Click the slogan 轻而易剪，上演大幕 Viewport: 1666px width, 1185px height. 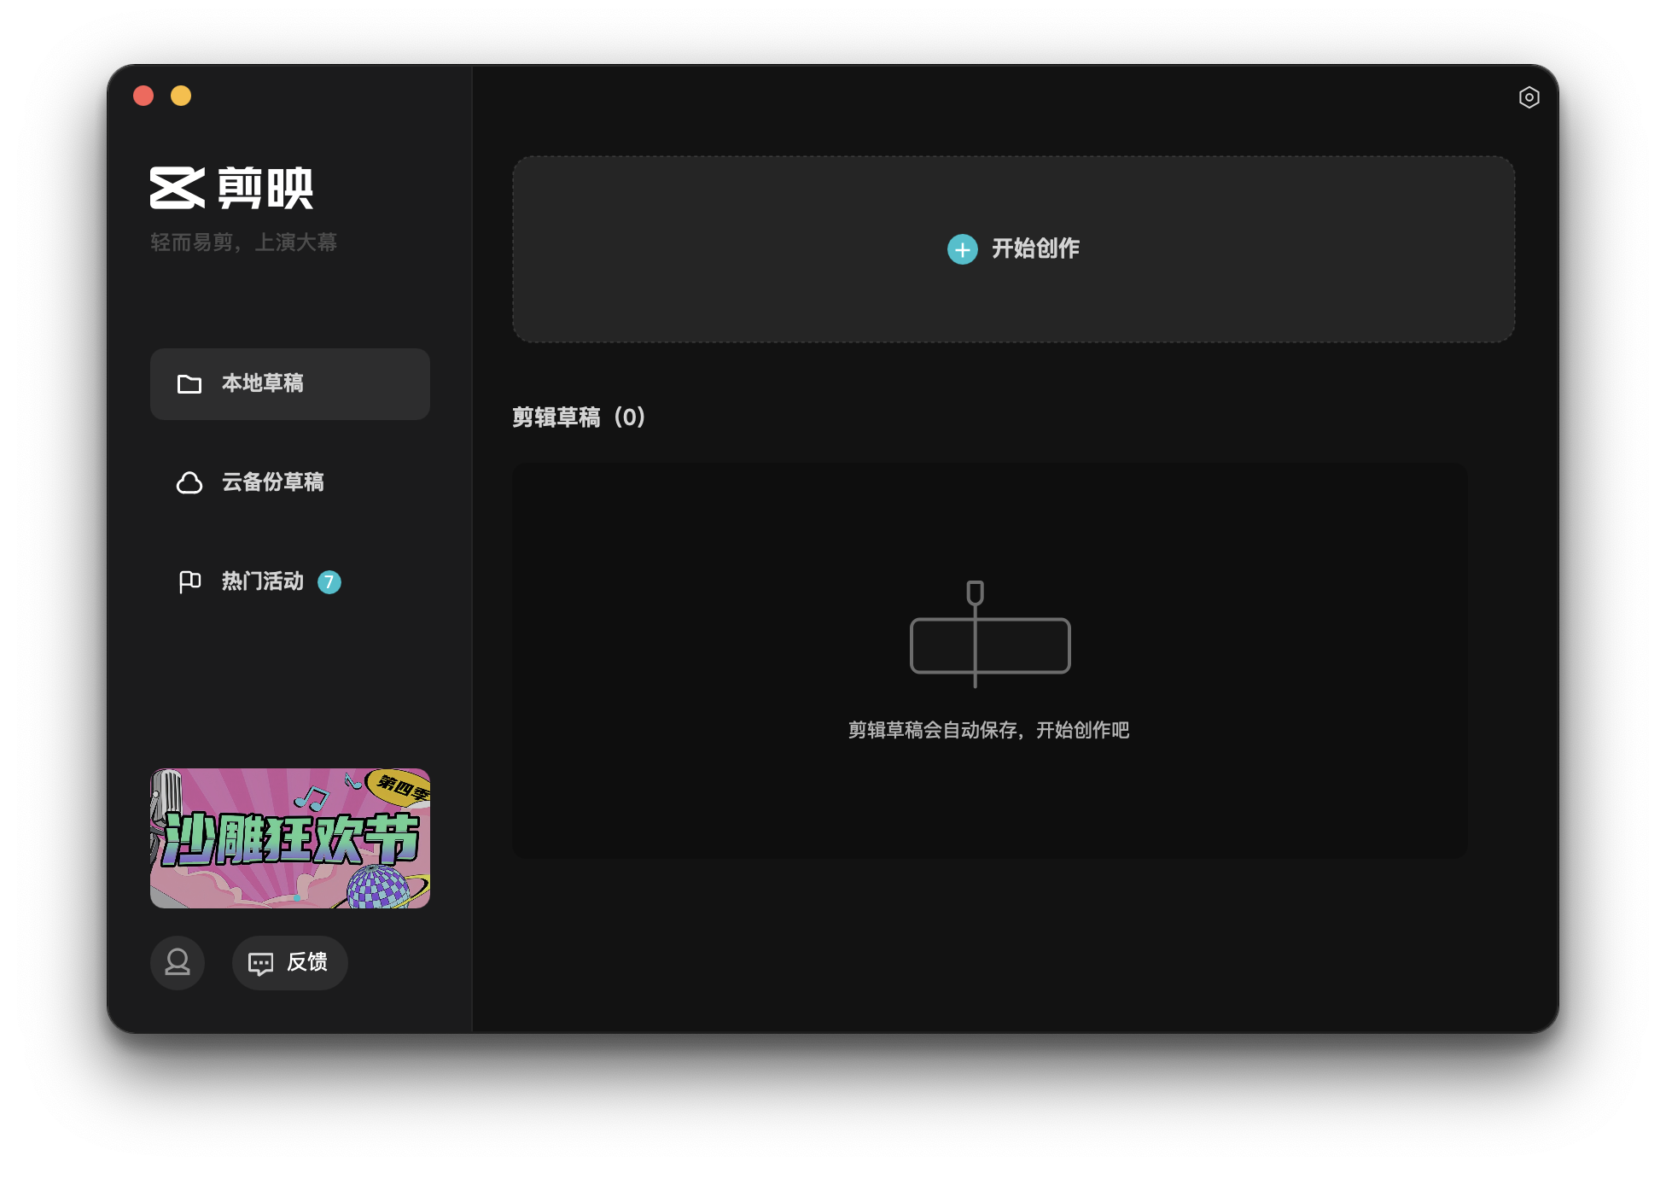pyautogui.click(x=244, y=242)
